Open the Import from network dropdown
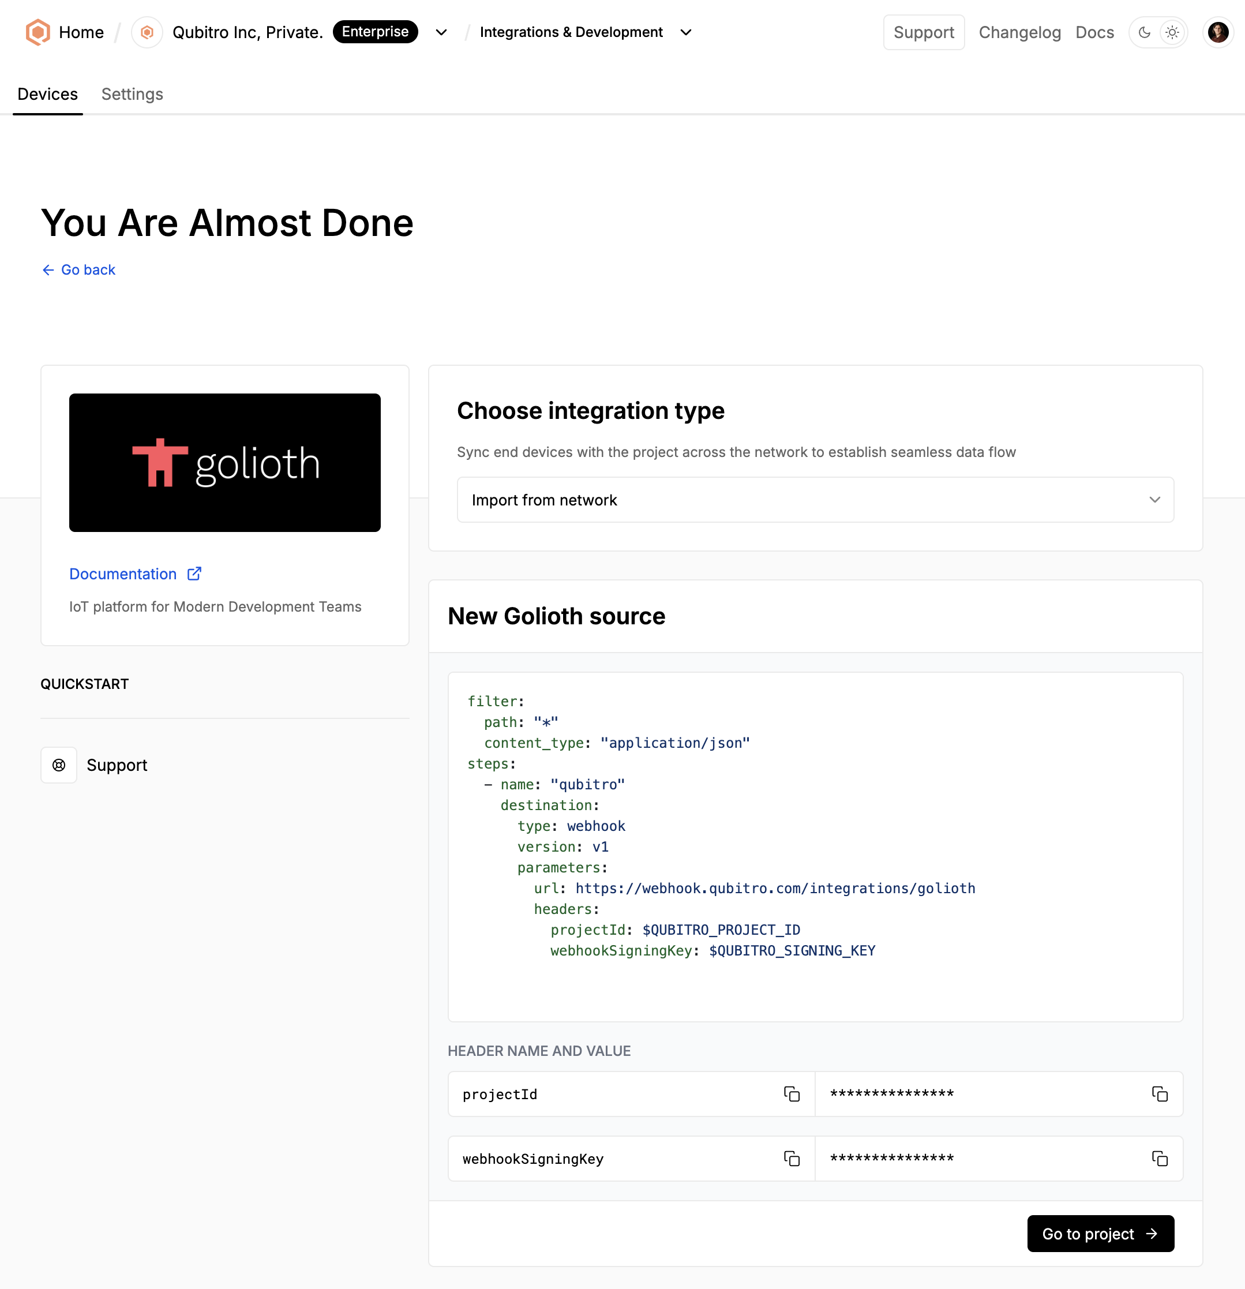This screenshot has height=1289, width=1245. 815,500
